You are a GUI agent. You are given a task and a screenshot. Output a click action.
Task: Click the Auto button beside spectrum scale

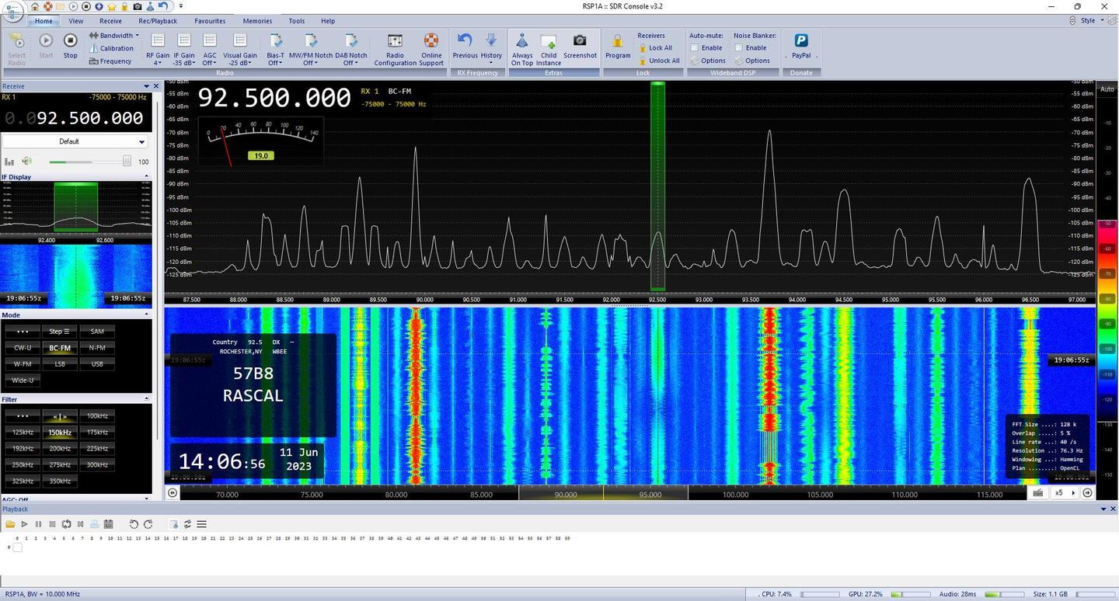click(x=1107, y=89)
